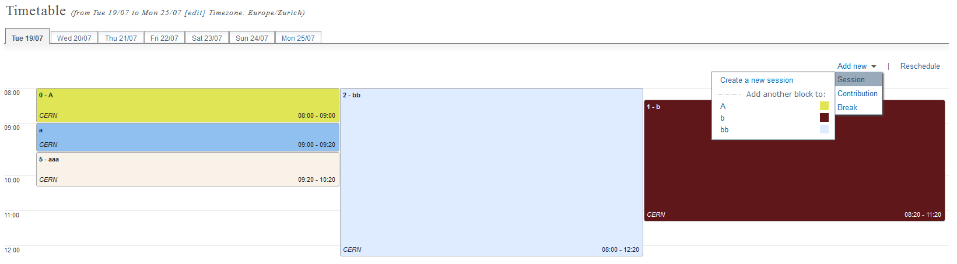This screenshot has width=957, height=264.
Task: Click the Reschedule link
Action: pos(920,66)
